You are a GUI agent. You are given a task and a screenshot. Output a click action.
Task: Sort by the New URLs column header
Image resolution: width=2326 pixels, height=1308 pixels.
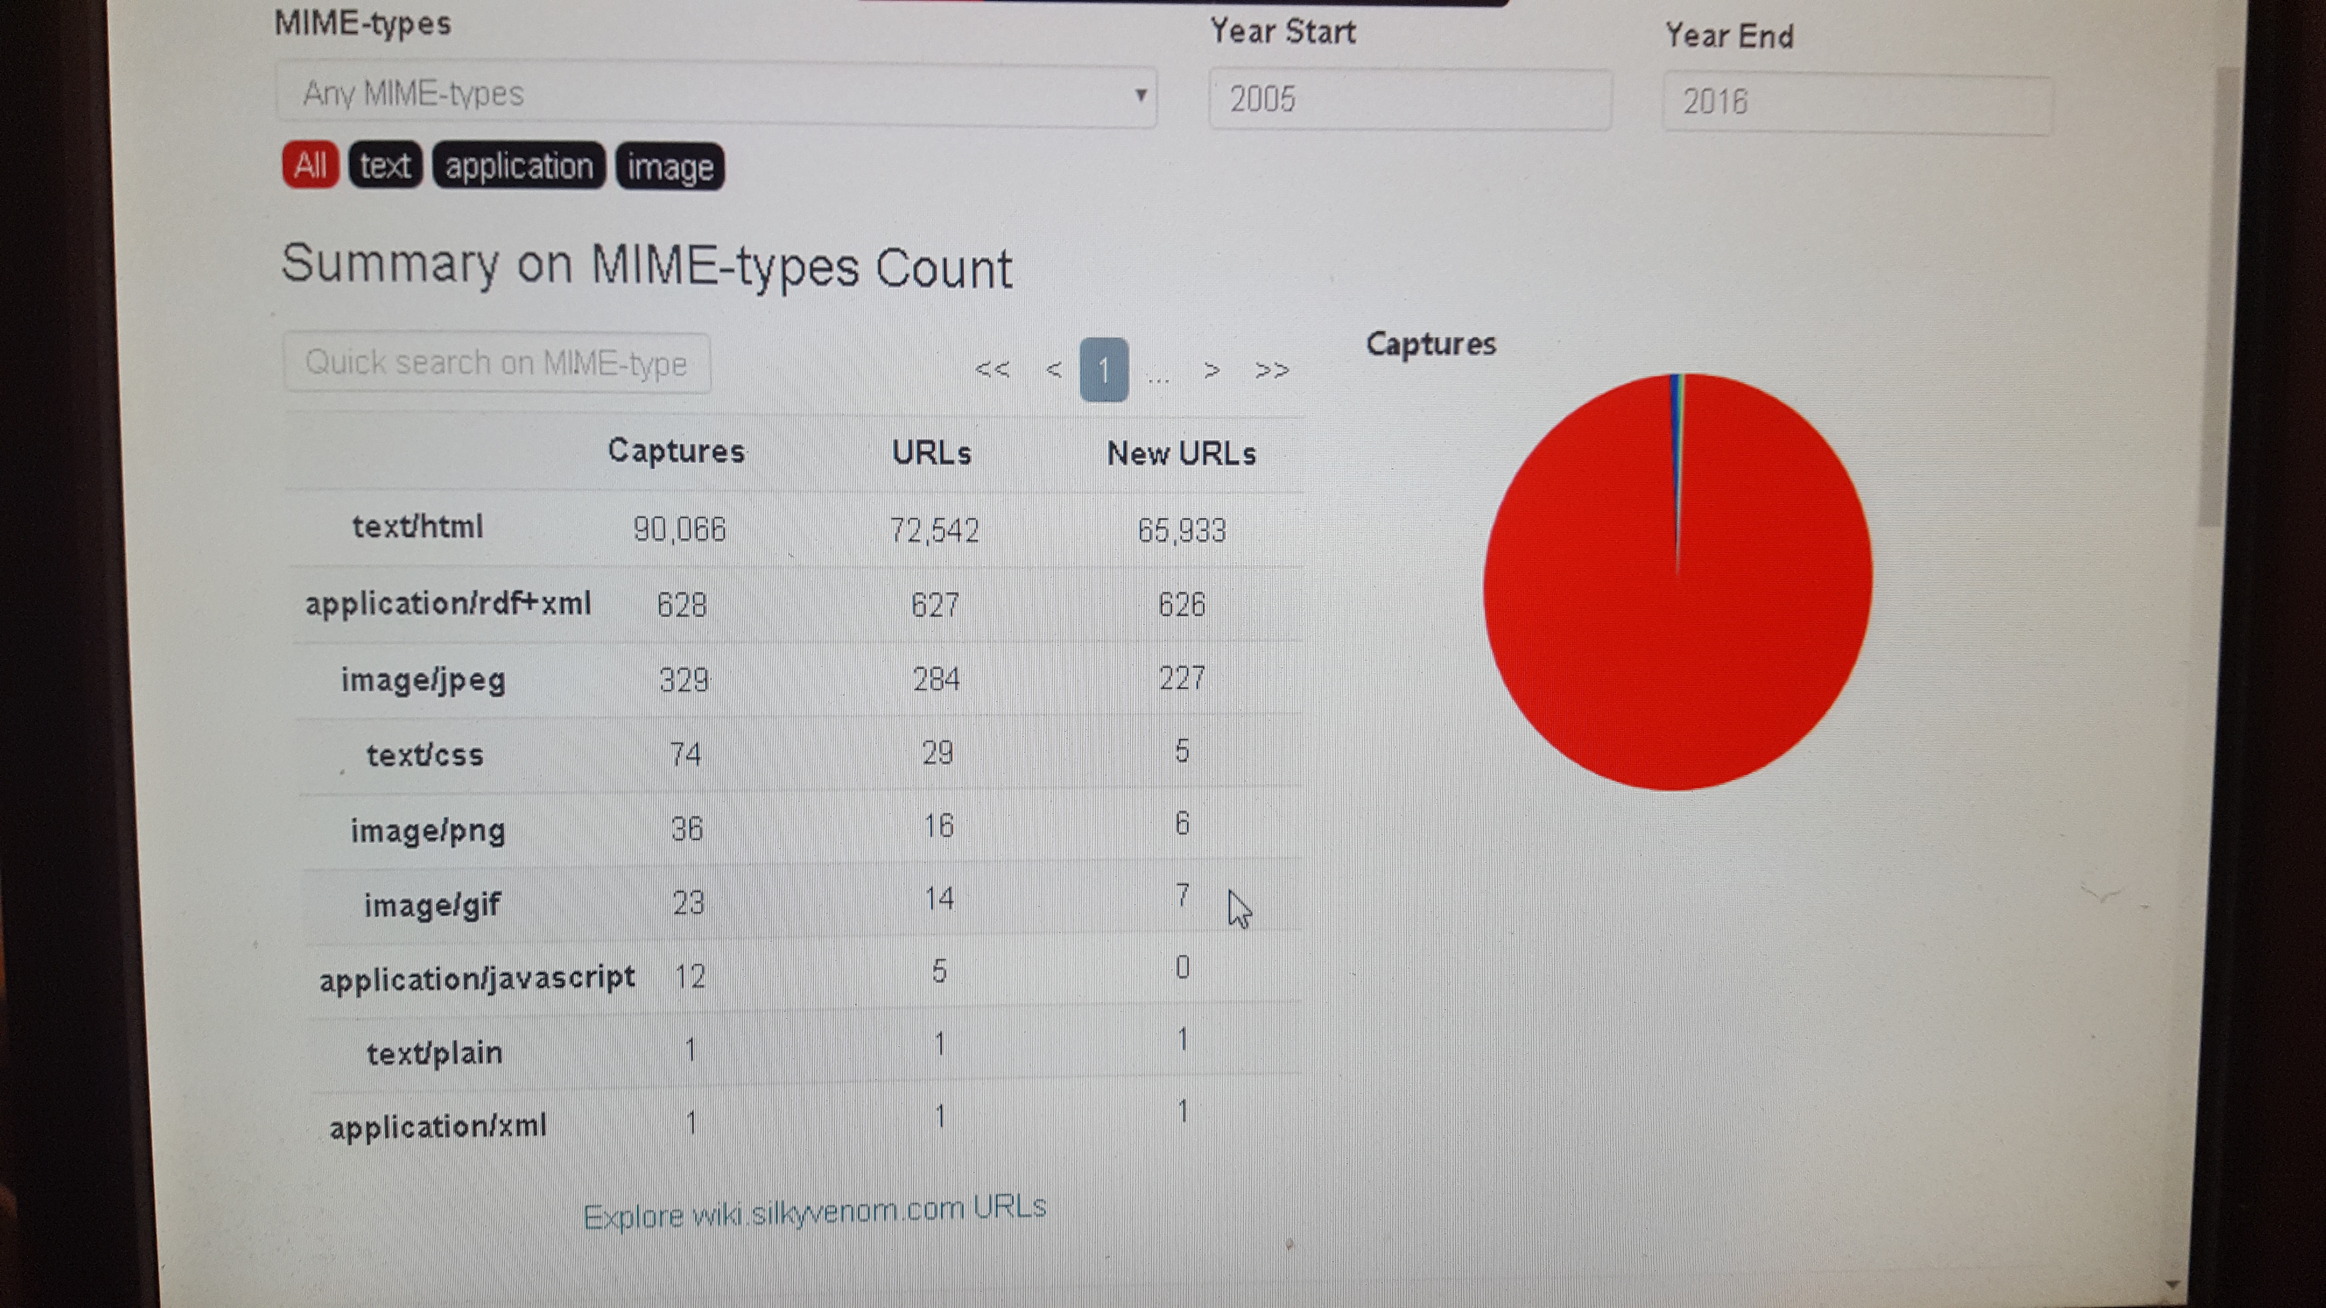click(x=1181, y=453)
